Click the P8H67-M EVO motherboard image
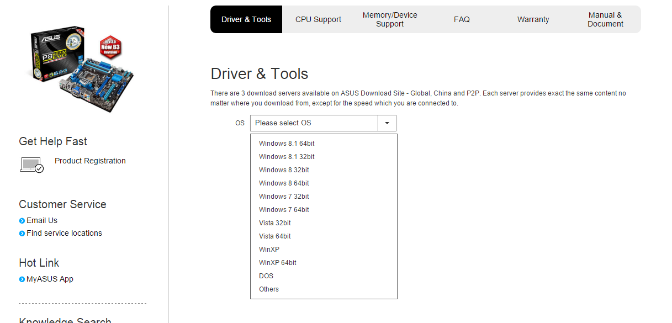 click(82, 68)
